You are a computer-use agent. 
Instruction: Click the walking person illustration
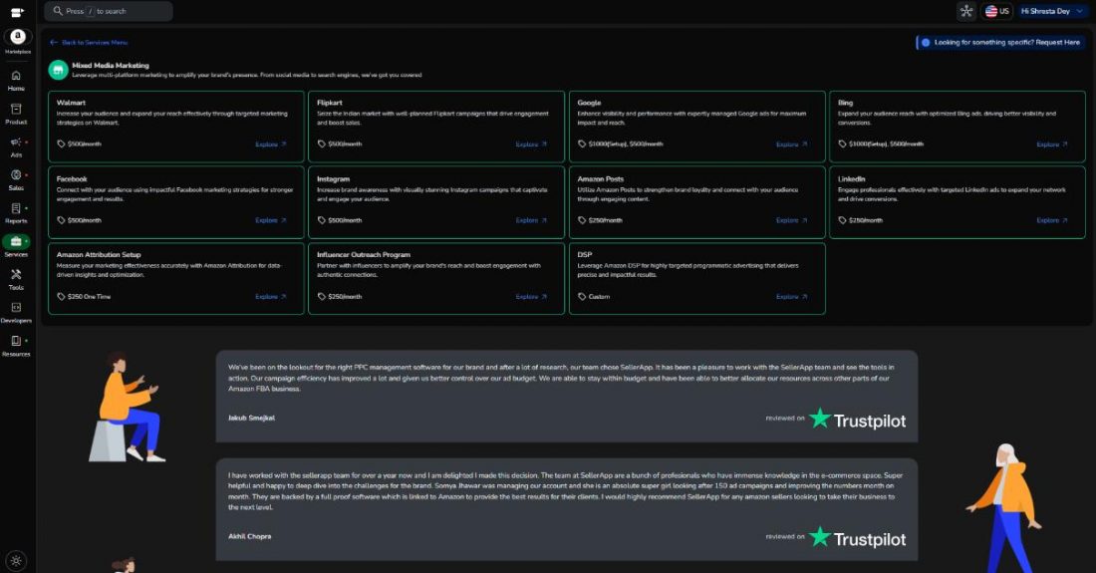[x=1004, y=508]
